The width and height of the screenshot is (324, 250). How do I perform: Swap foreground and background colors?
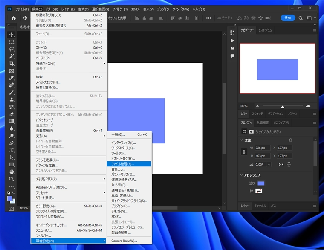(14, 193)
